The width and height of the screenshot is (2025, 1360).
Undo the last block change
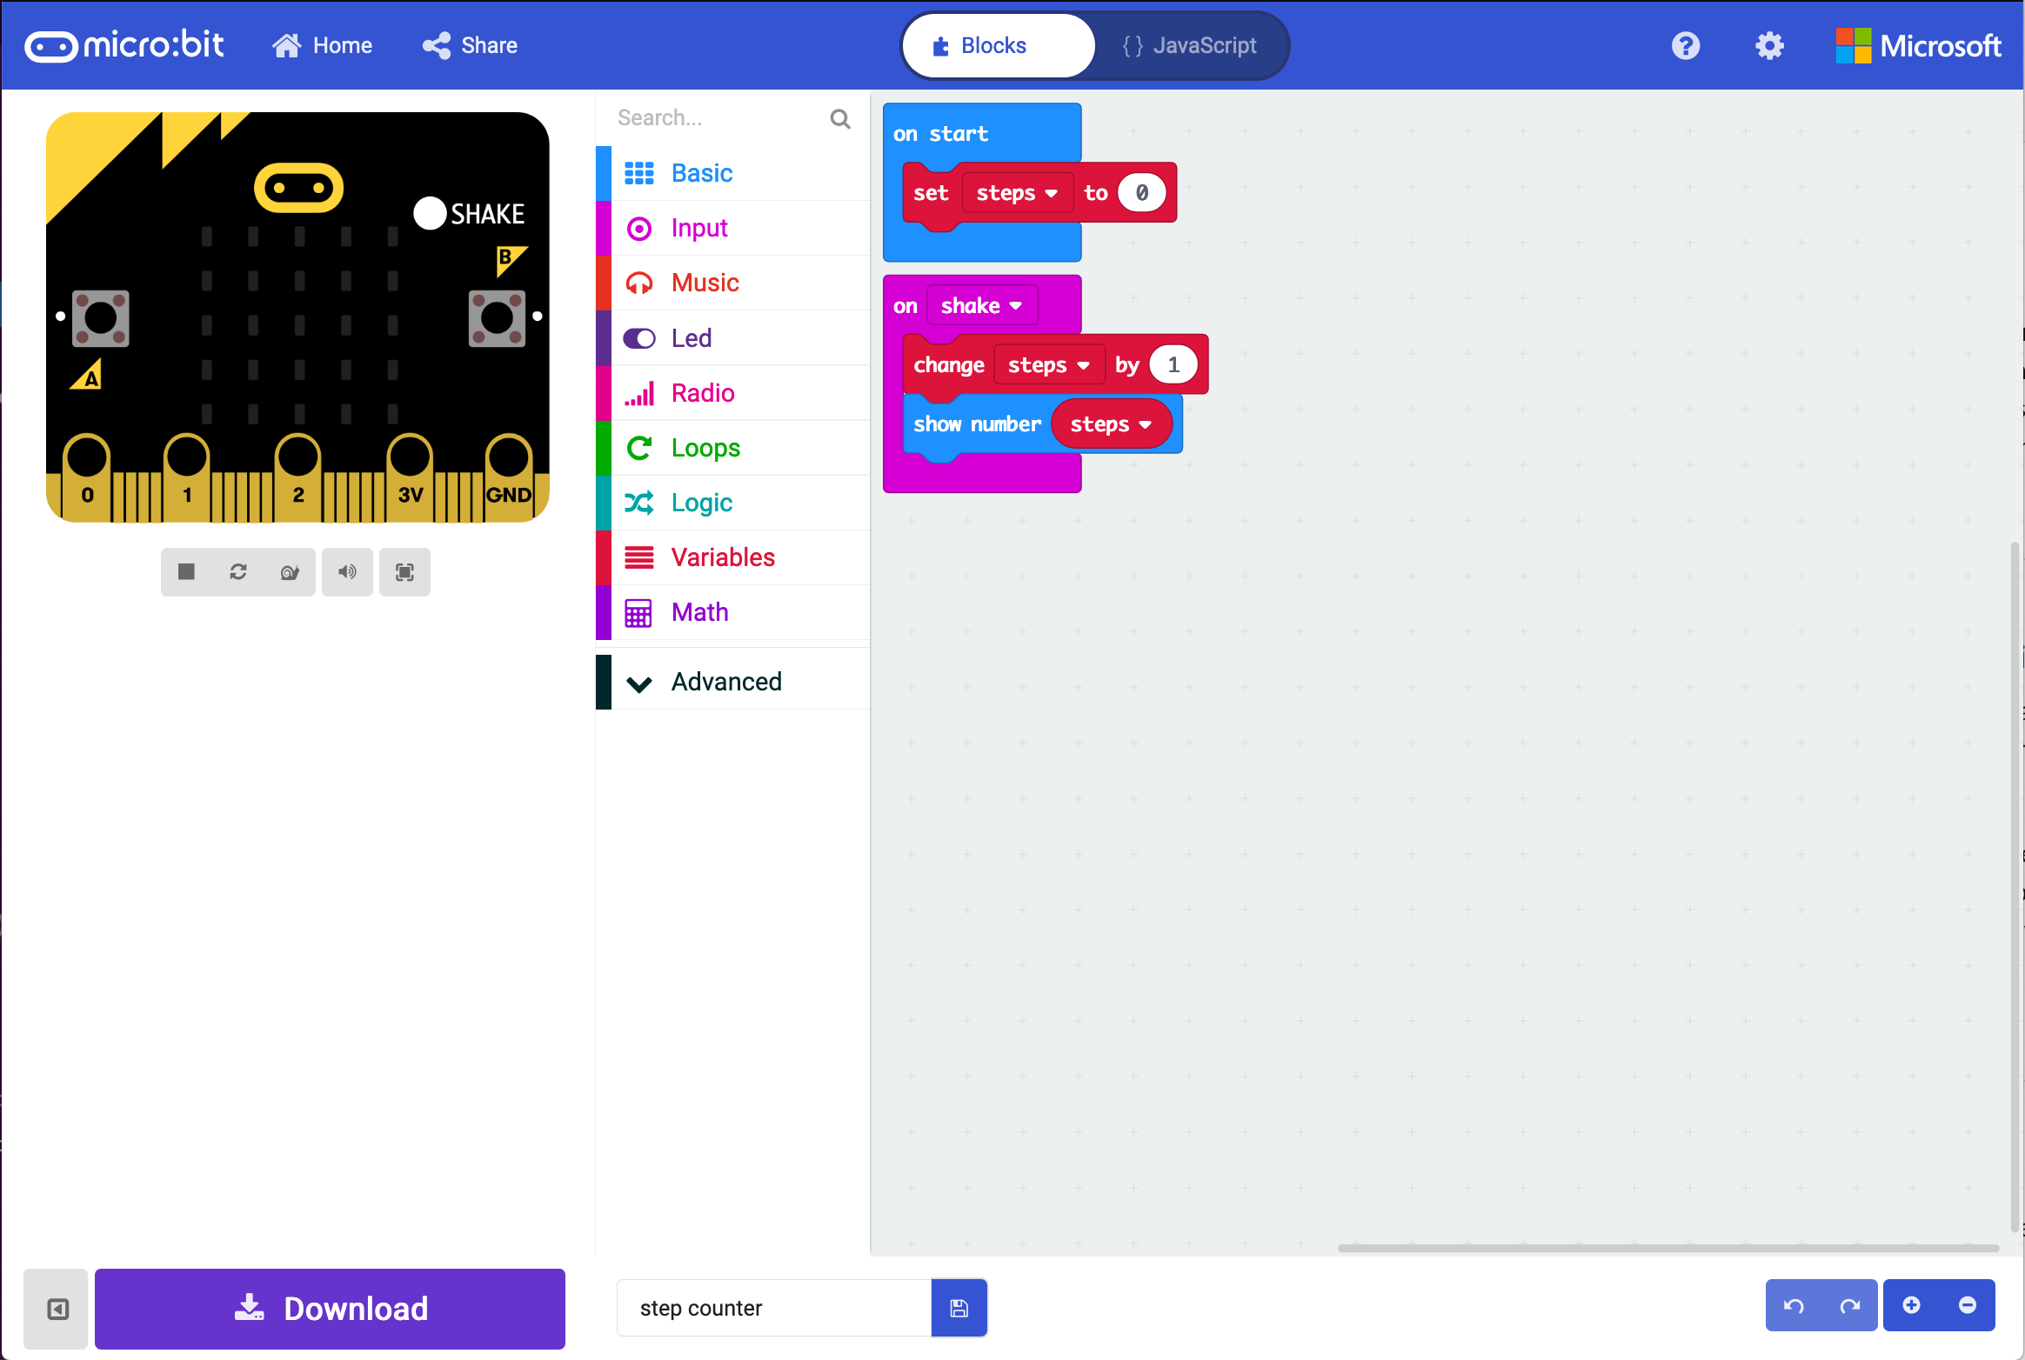pyautogui.click(x=1794, y=1305)
